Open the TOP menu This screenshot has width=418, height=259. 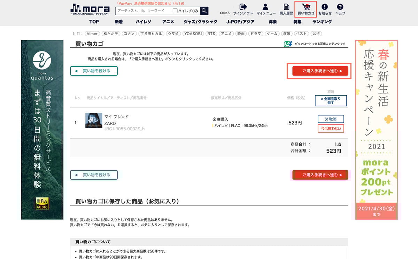click(94, 22)
